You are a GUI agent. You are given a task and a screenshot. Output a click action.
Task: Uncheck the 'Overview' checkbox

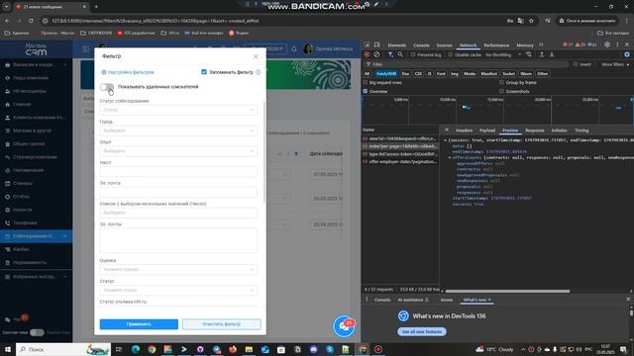coord(366,91)
